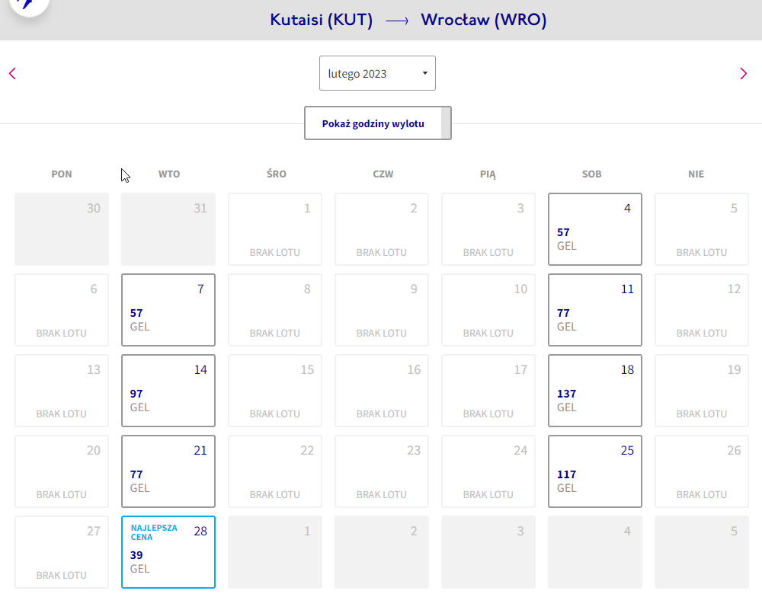Select February 25 flight for 117 GEL

tap(595, 471)
